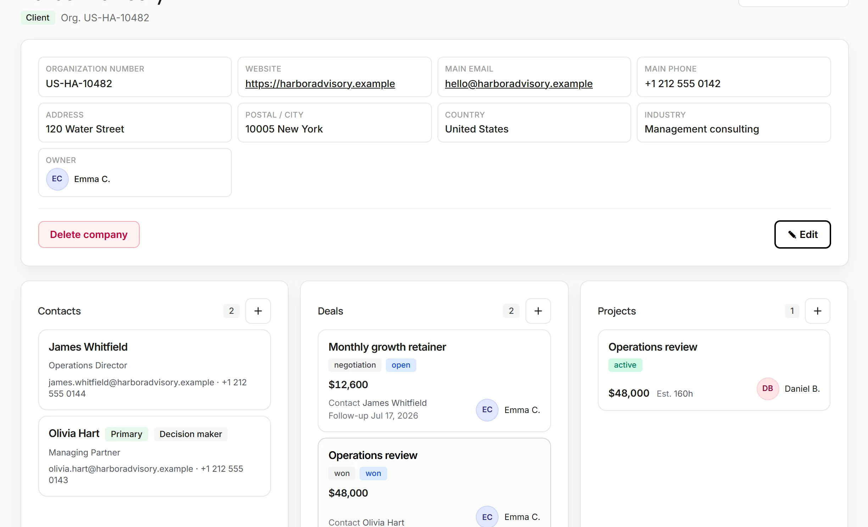
Task: Add a new deal with plus icon
Action: pyautogui.click(x=538, y=311)
